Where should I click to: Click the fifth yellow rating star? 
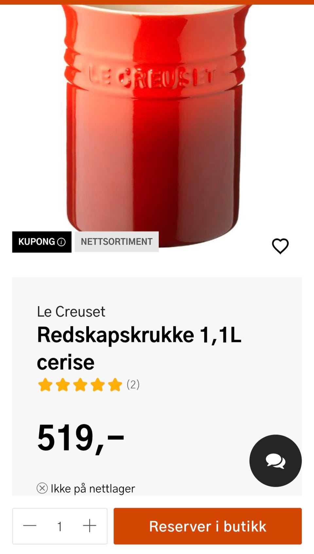click(x=115, y=385)
